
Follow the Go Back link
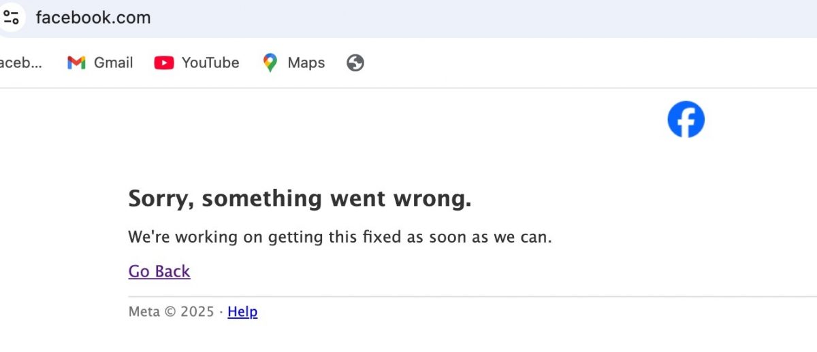tap(159, 271)
